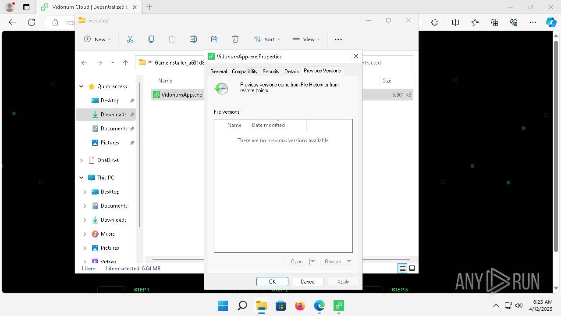Go forward in the Explorer window
Screen dimensions: 561x316
point(99,63)
